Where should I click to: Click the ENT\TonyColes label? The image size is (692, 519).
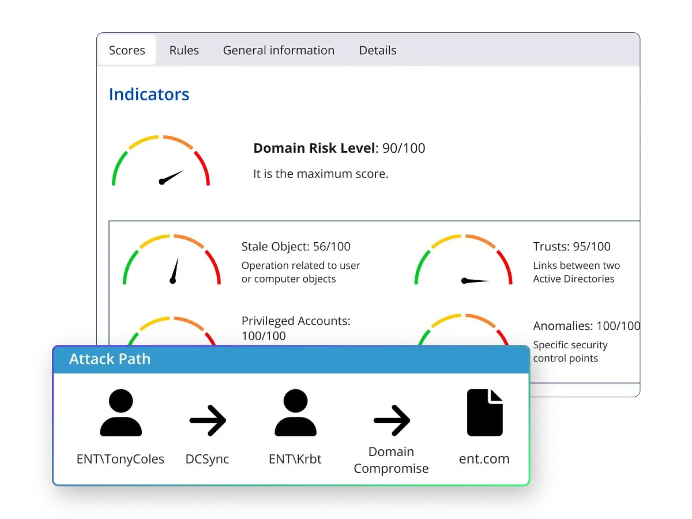(x=121, y=460)
